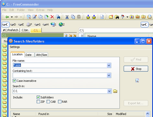Viewport: 153px width, 117px height.
Task: Open FTP connection 2
Action: [x=62, y=24]
